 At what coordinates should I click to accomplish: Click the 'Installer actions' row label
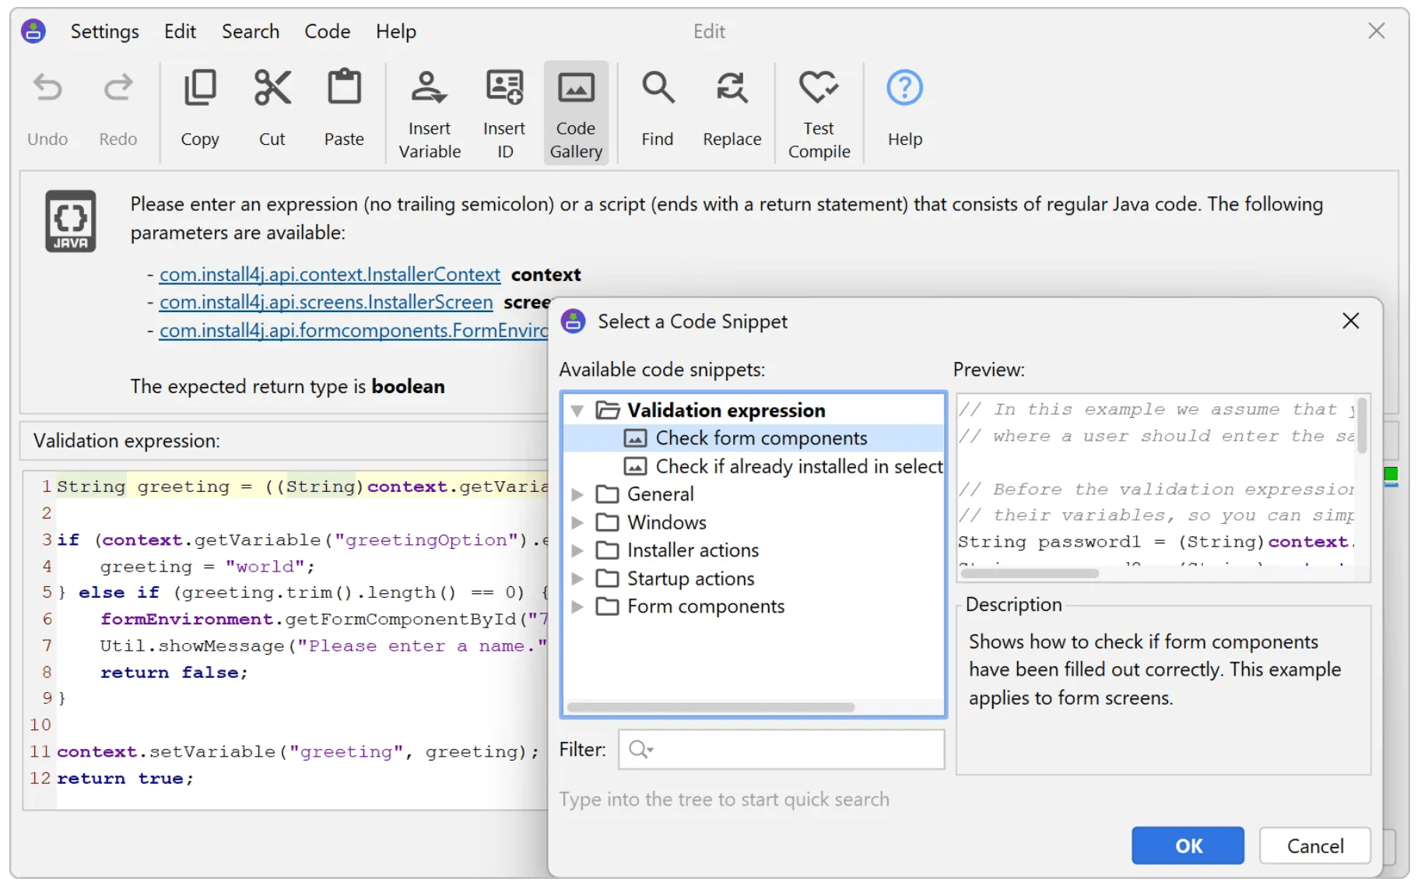[693, 550]
